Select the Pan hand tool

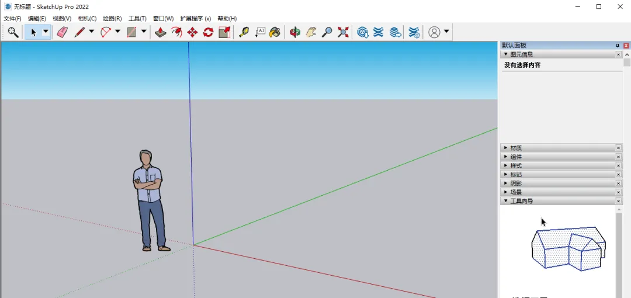[311, 32]
